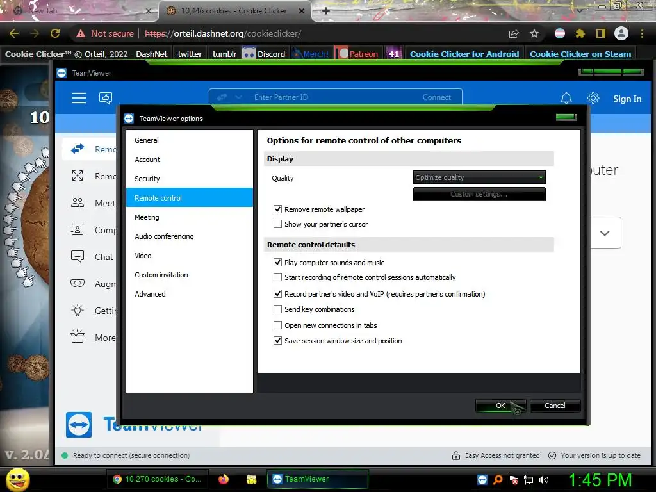
Task: Open the Quality dropdown
Action: coord(479,177)
